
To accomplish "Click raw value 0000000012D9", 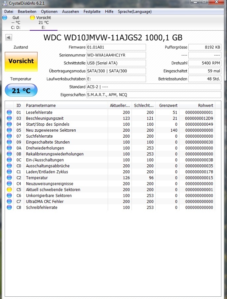I will click(x=199, y=118).
